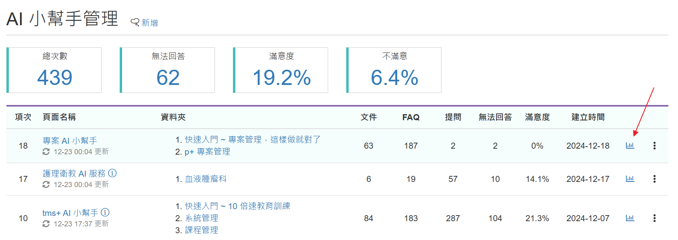This screenshot has width=678, height=240.
Task: Open statistics chart for tms+ AI 小幫手
Action: tap(630, 218)
